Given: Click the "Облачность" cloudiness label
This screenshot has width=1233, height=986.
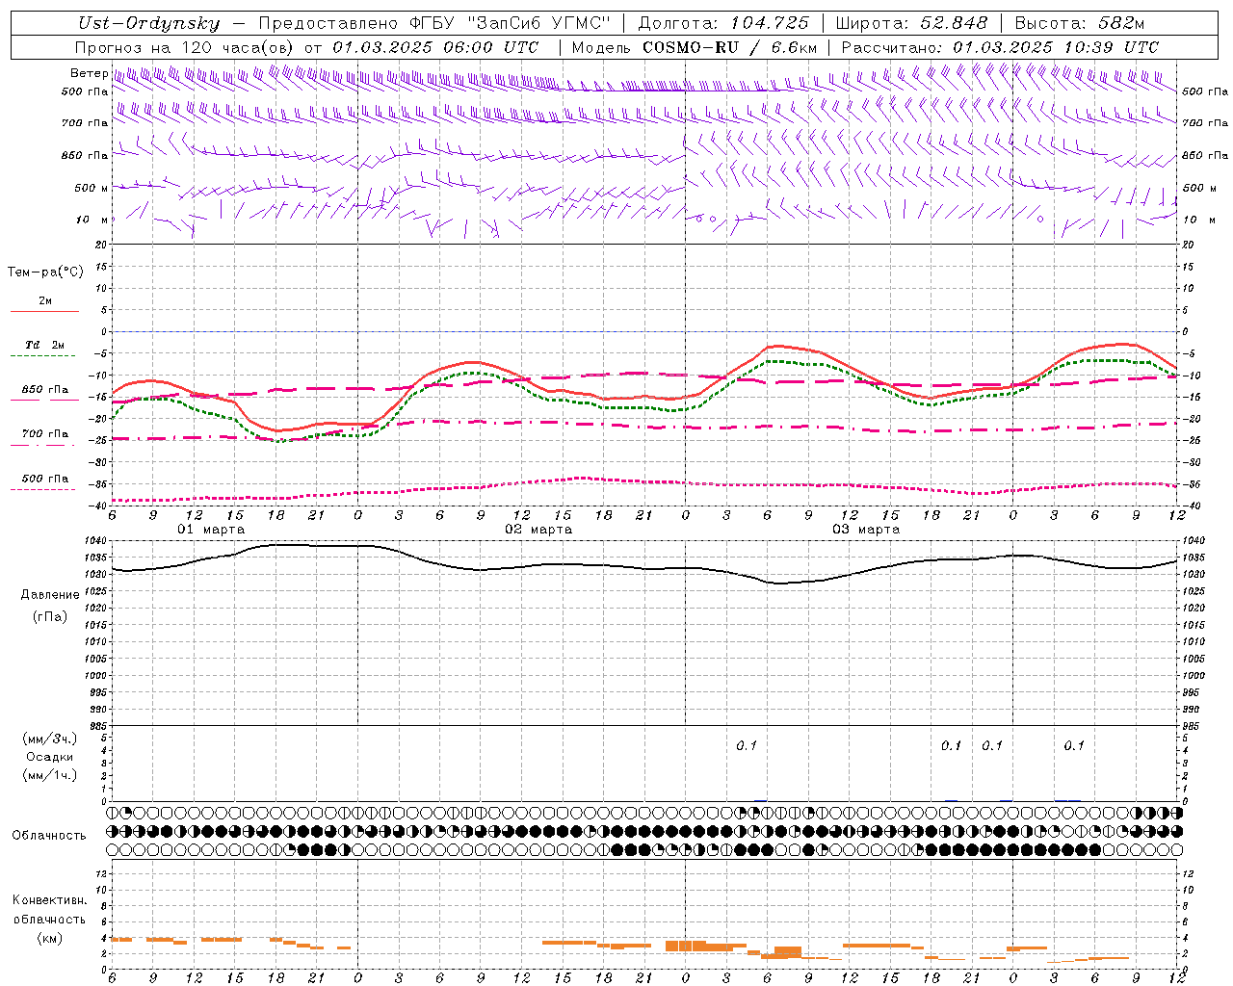Looking at the screenshot, I should (49, 836).
